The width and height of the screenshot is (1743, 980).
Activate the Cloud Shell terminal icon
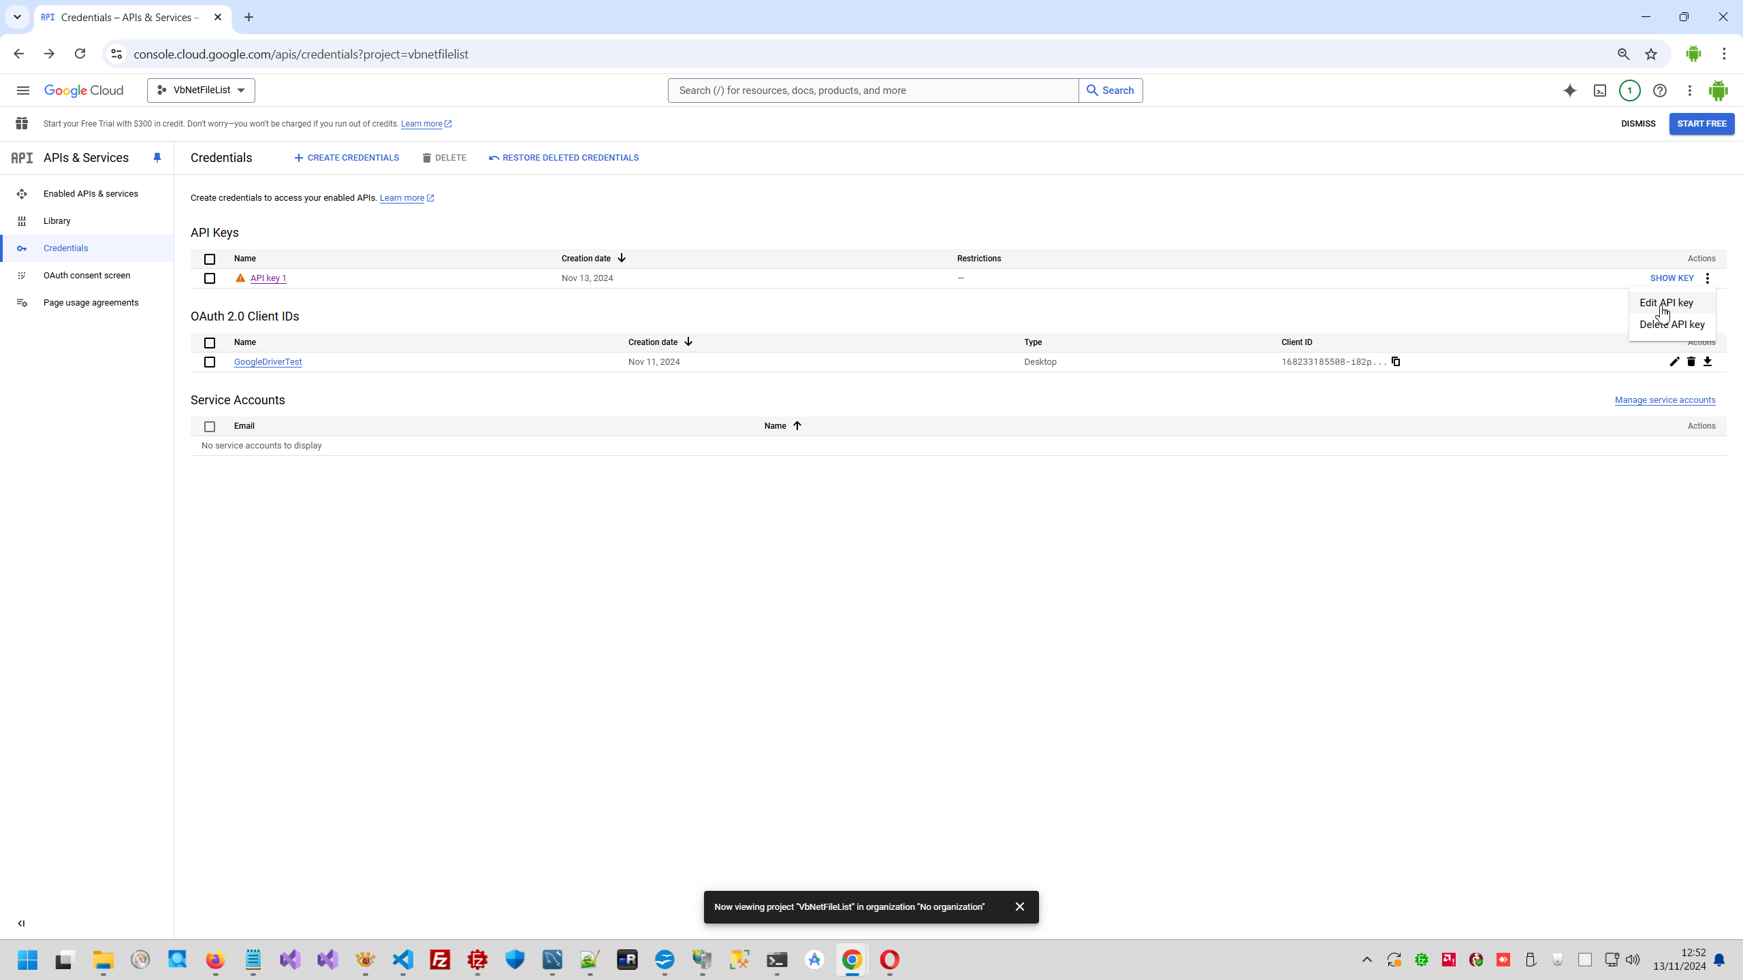(1600, 91)
